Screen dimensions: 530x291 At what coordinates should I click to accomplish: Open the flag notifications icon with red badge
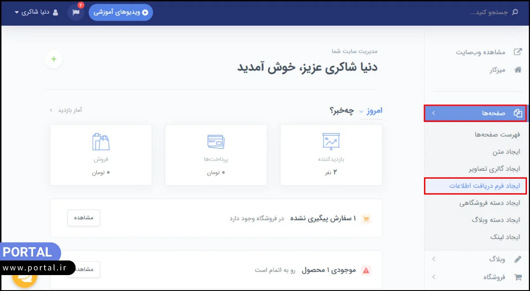(x=75, y=12)
